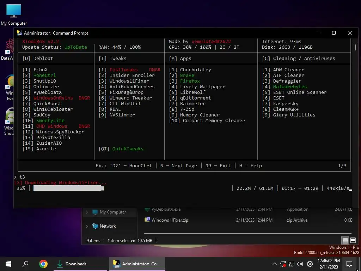Click the [A] Apps column header
The width and height of the screenshot is (361, 271).
(x=180, y=58)
